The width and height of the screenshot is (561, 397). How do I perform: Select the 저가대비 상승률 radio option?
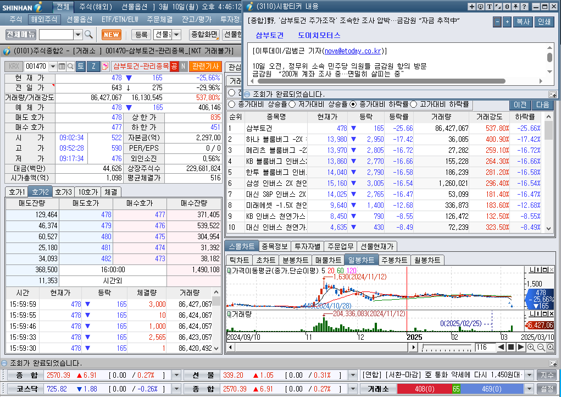[x=292, y=104]
